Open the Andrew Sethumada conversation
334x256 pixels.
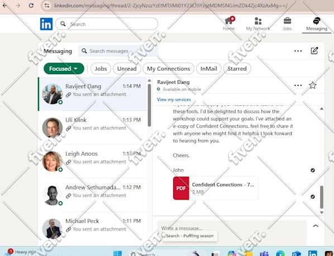[x=93, y=195]
